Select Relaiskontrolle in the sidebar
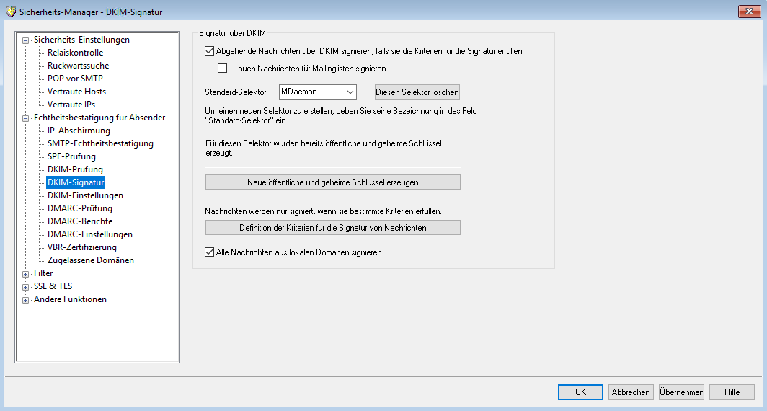The image size is (767, 411). [x=75, y=53]
